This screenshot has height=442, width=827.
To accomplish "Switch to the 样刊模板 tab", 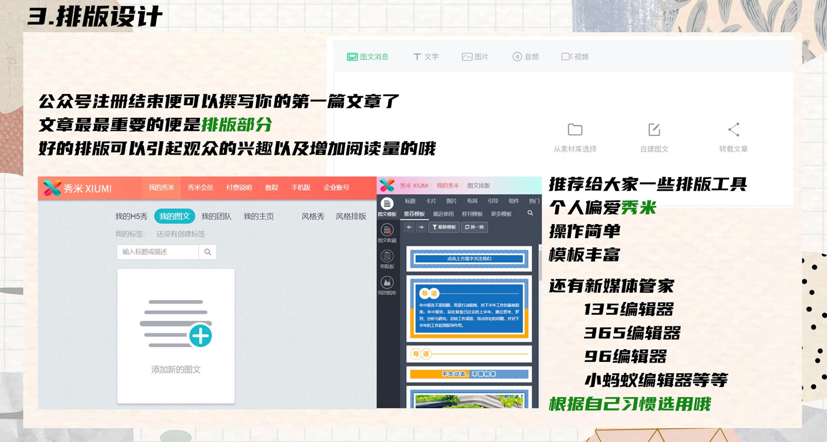I will [x=472, y=214].
